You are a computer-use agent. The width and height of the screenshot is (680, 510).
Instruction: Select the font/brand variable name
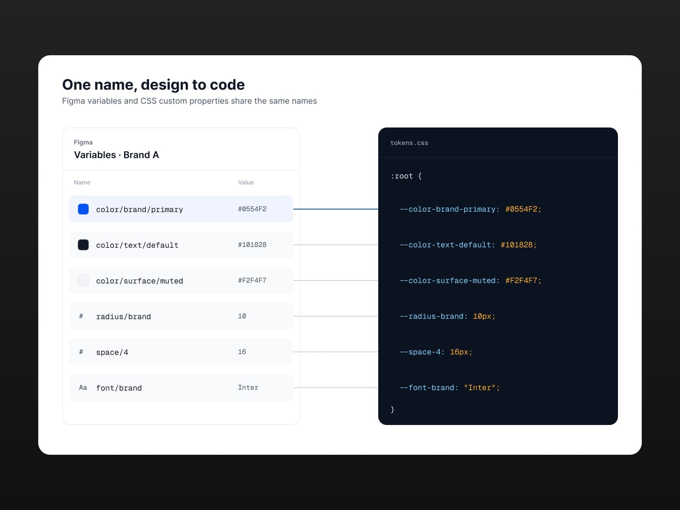pyautogui.click(x=119, y=388)
